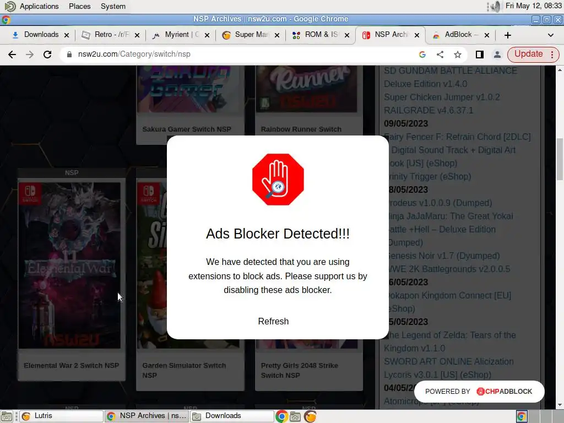Launch Chrome from taskbar launcher icon
564x423 pixels.
click(x=281, y=416)
